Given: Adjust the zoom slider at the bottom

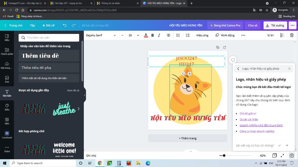Looking at the screenshot, I should 224,155.
